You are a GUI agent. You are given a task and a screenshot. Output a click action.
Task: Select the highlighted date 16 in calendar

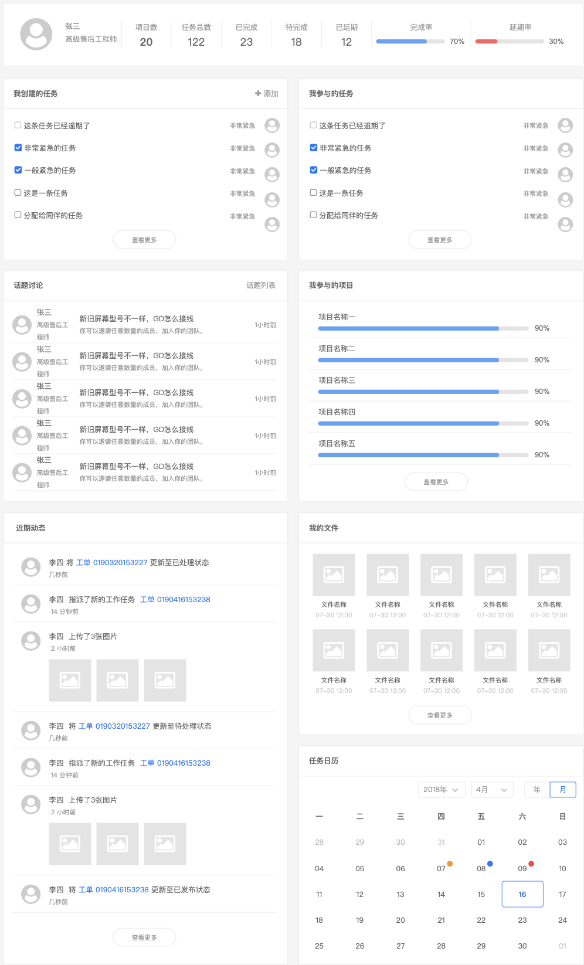tap(522, 894)
